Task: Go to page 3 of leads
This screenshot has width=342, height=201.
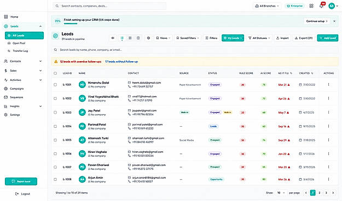Action: 326,193
